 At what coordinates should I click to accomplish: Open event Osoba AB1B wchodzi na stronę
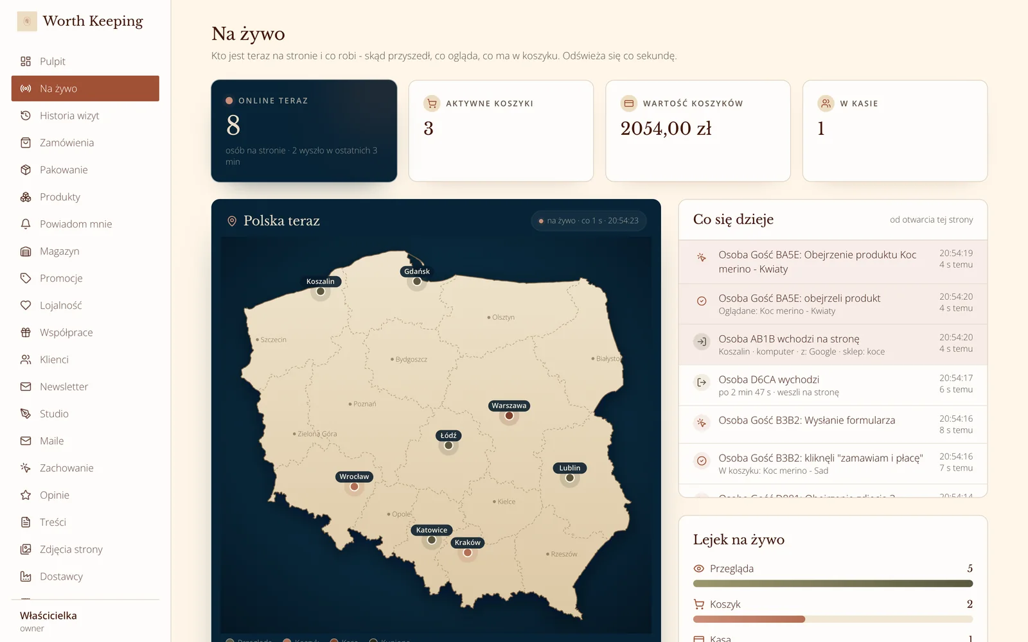pos(833,345)
